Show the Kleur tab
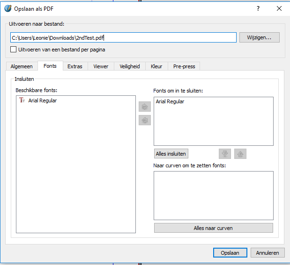290x265 pixels. tap(156, 66)
